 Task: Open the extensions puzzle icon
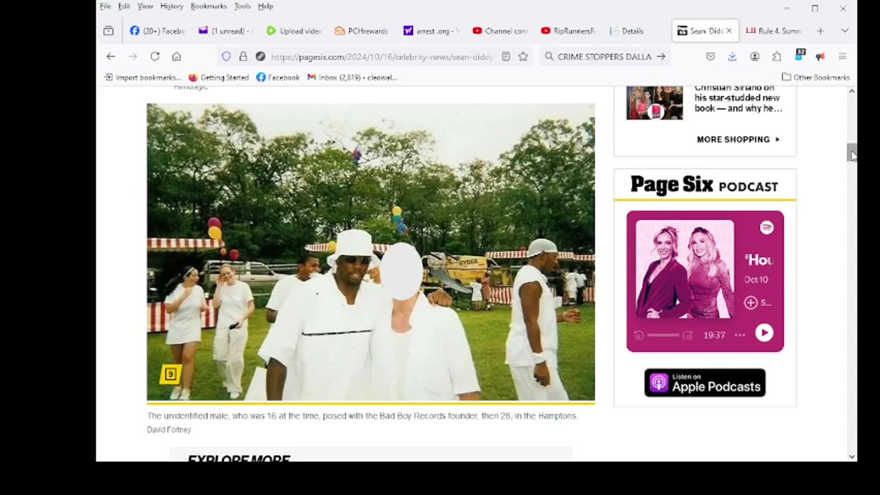(x=777, y=56)
